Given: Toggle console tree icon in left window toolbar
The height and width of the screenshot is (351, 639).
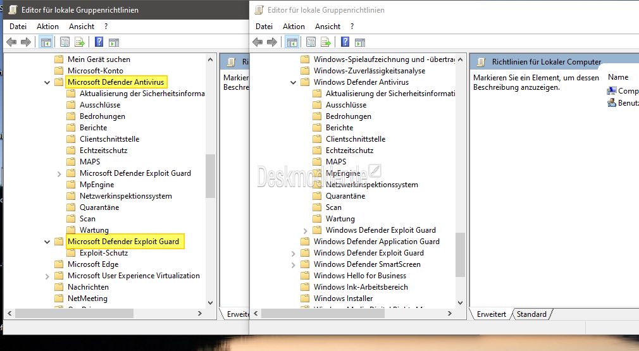Looking at the screenshot, I should point(46,42).
